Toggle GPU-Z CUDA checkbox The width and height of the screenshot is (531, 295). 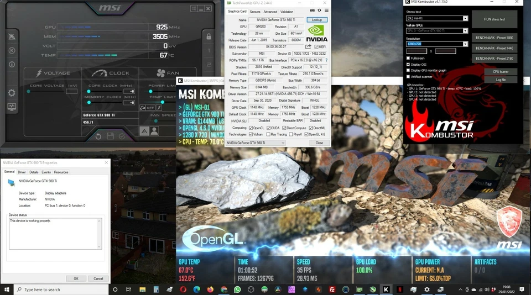269,128
